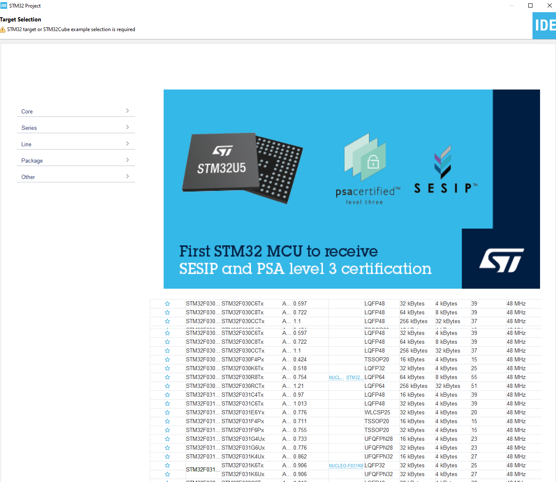The width and height of the screenshot is (556, 482).
Task: Select the STM32F031E6Yx part number
Action: click(x=243, y=412)
